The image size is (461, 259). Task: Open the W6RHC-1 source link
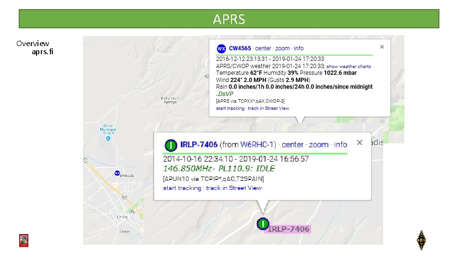257,144
